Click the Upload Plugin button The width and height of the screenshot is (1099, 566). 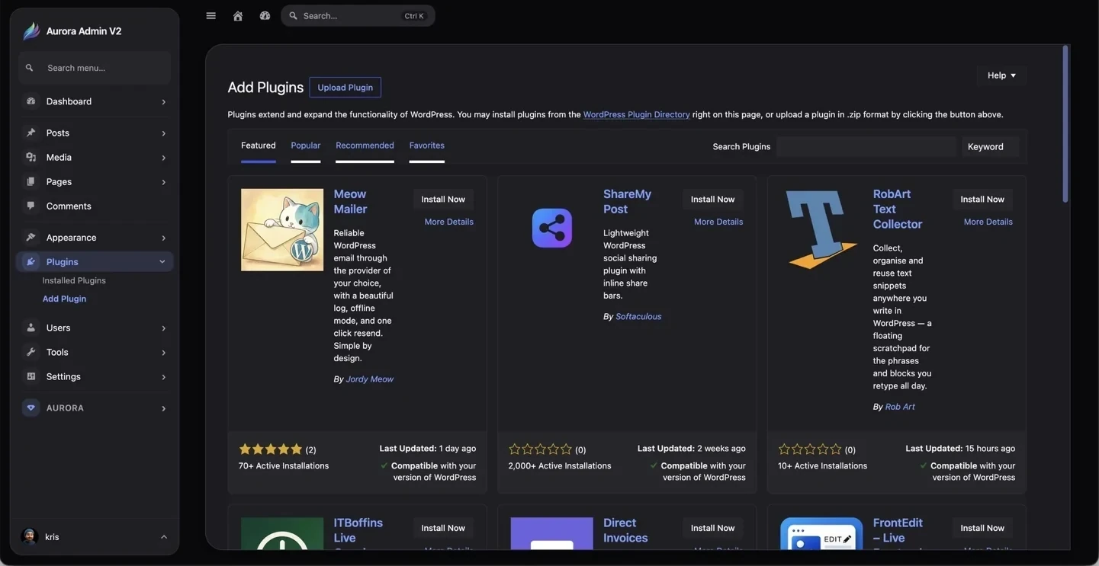(345, 87)
